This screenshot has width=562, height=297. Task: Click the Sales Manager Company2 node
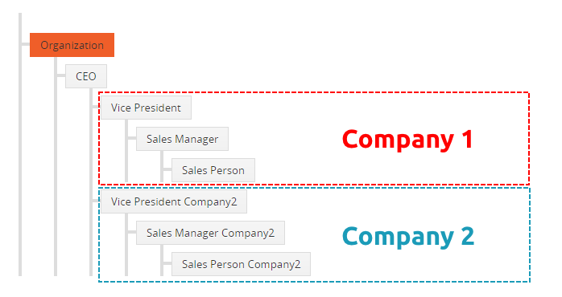(x=210, y=233)
